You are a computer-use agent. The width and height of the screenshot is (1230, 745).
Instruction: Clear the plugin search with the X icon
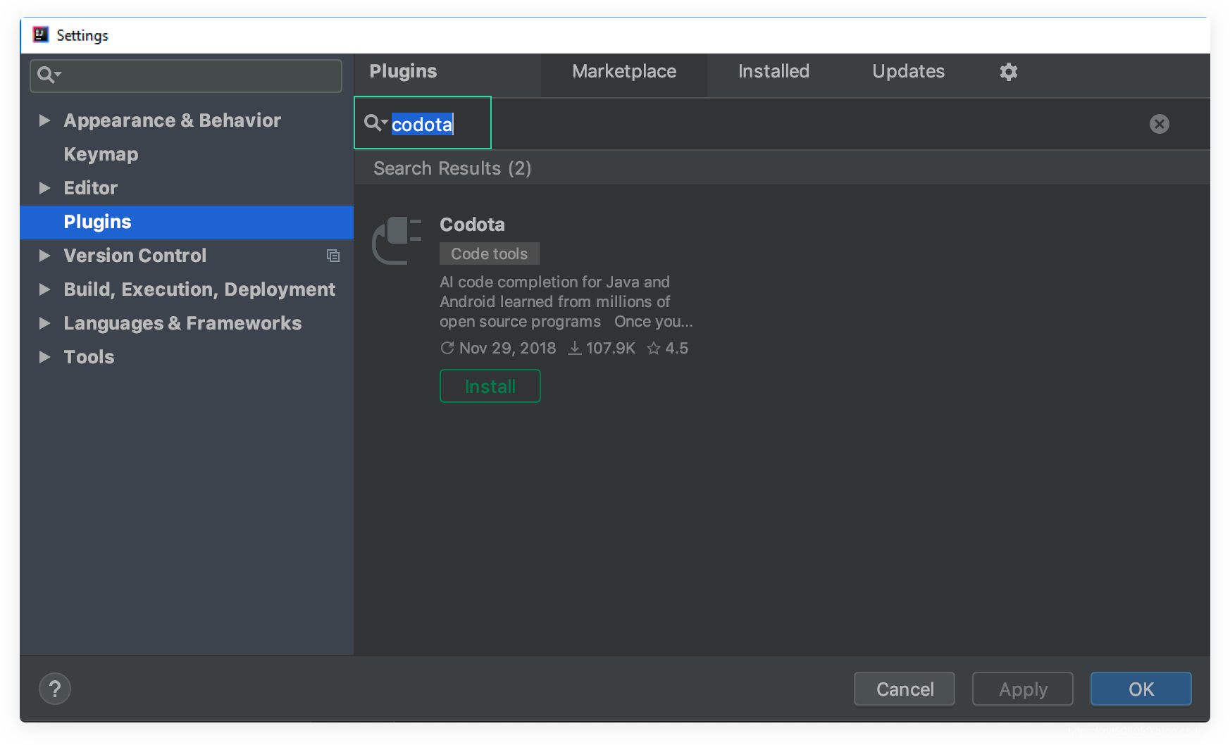coord(1159,124)
